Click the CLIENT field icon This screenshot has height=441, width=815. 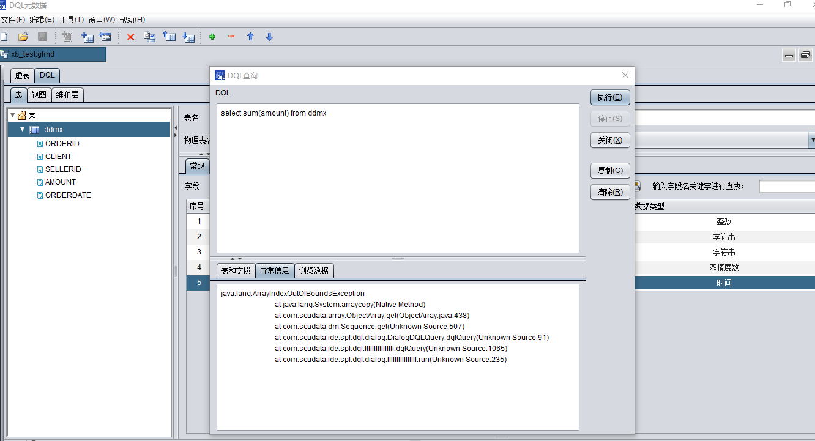click(40, 157)
